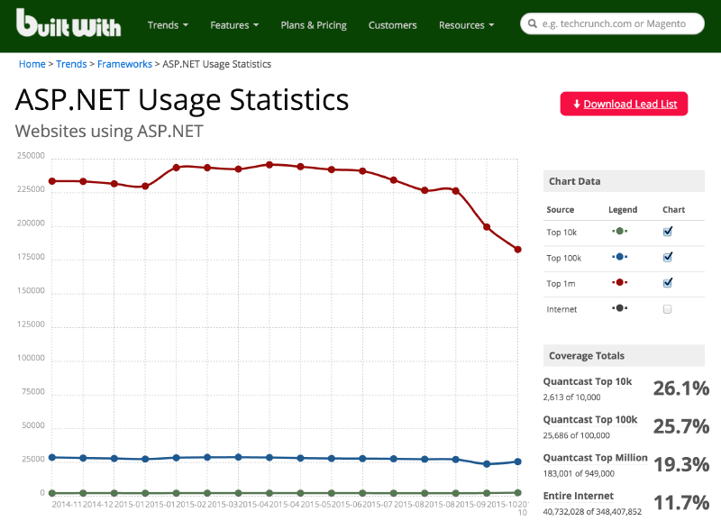Expand the Resources dropdown menu

[466, 25]
